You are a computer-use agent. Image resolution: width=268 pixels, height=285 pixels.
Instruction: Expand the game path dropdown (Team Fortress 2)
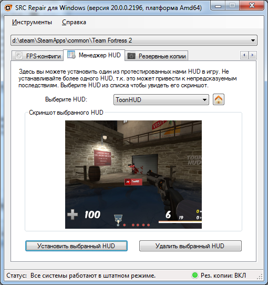134,40
